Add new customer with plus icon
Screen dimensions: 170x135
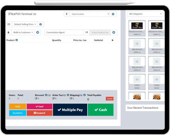pos(38,32)
